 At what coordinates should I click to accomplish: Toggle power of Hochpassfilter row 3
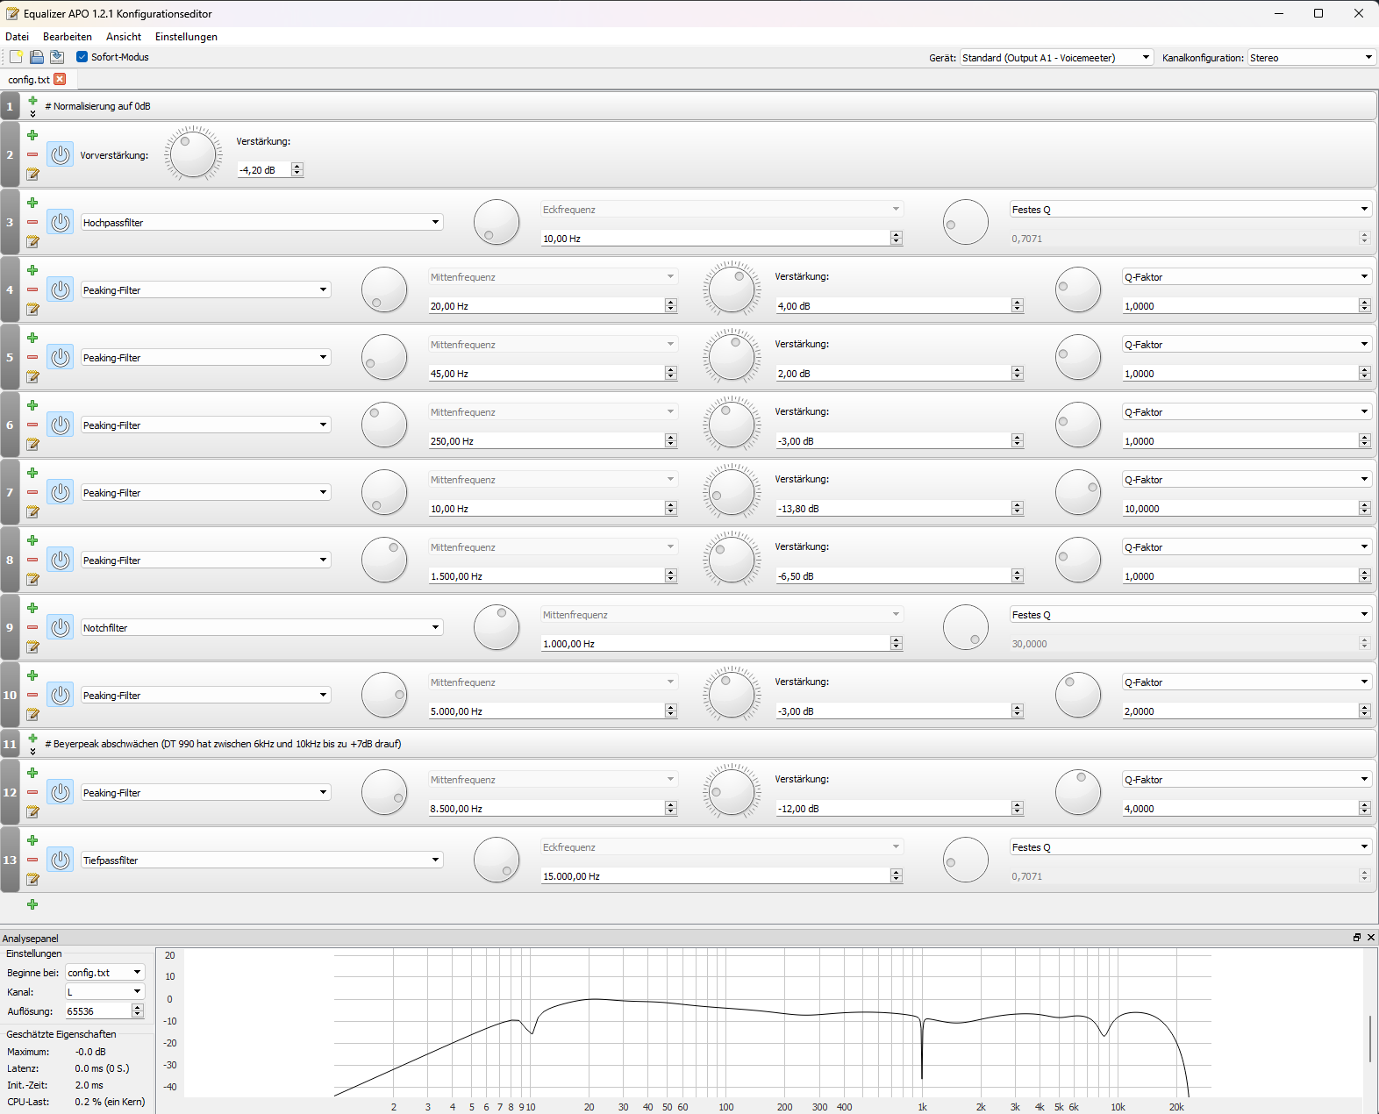pos(61,223)
